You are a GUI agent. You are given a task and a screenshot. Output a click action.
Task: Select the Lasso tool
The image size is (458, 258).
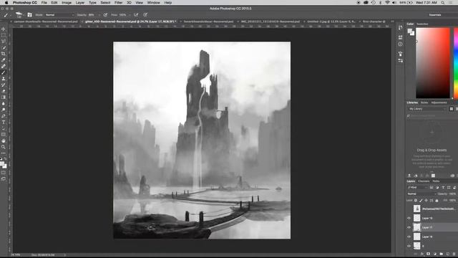point(4,42)
